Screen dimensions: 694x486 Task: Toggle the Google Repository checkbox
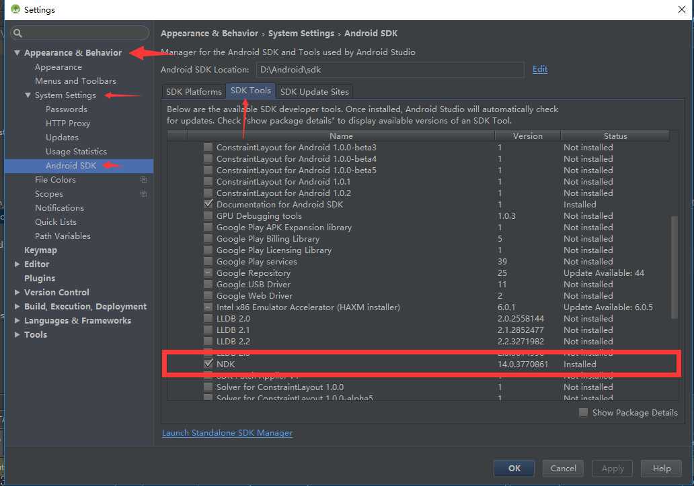[x=208, y=273]
